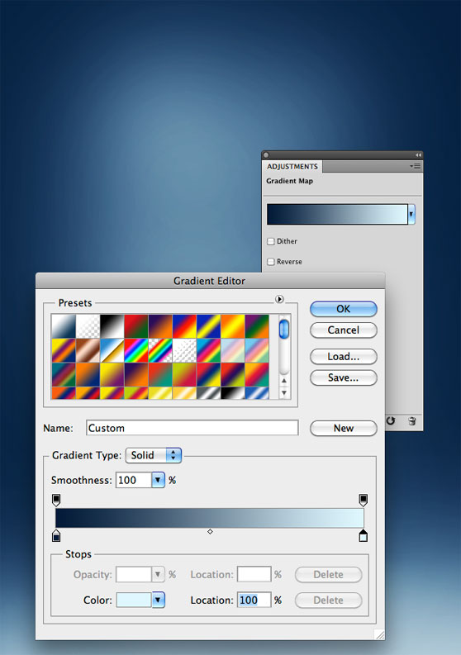Click Delete button in the Color row
Screen dimensions: 461x655
329,600
